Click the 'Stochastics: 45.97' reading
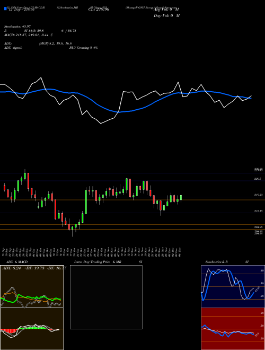 (x=17, y=27)
